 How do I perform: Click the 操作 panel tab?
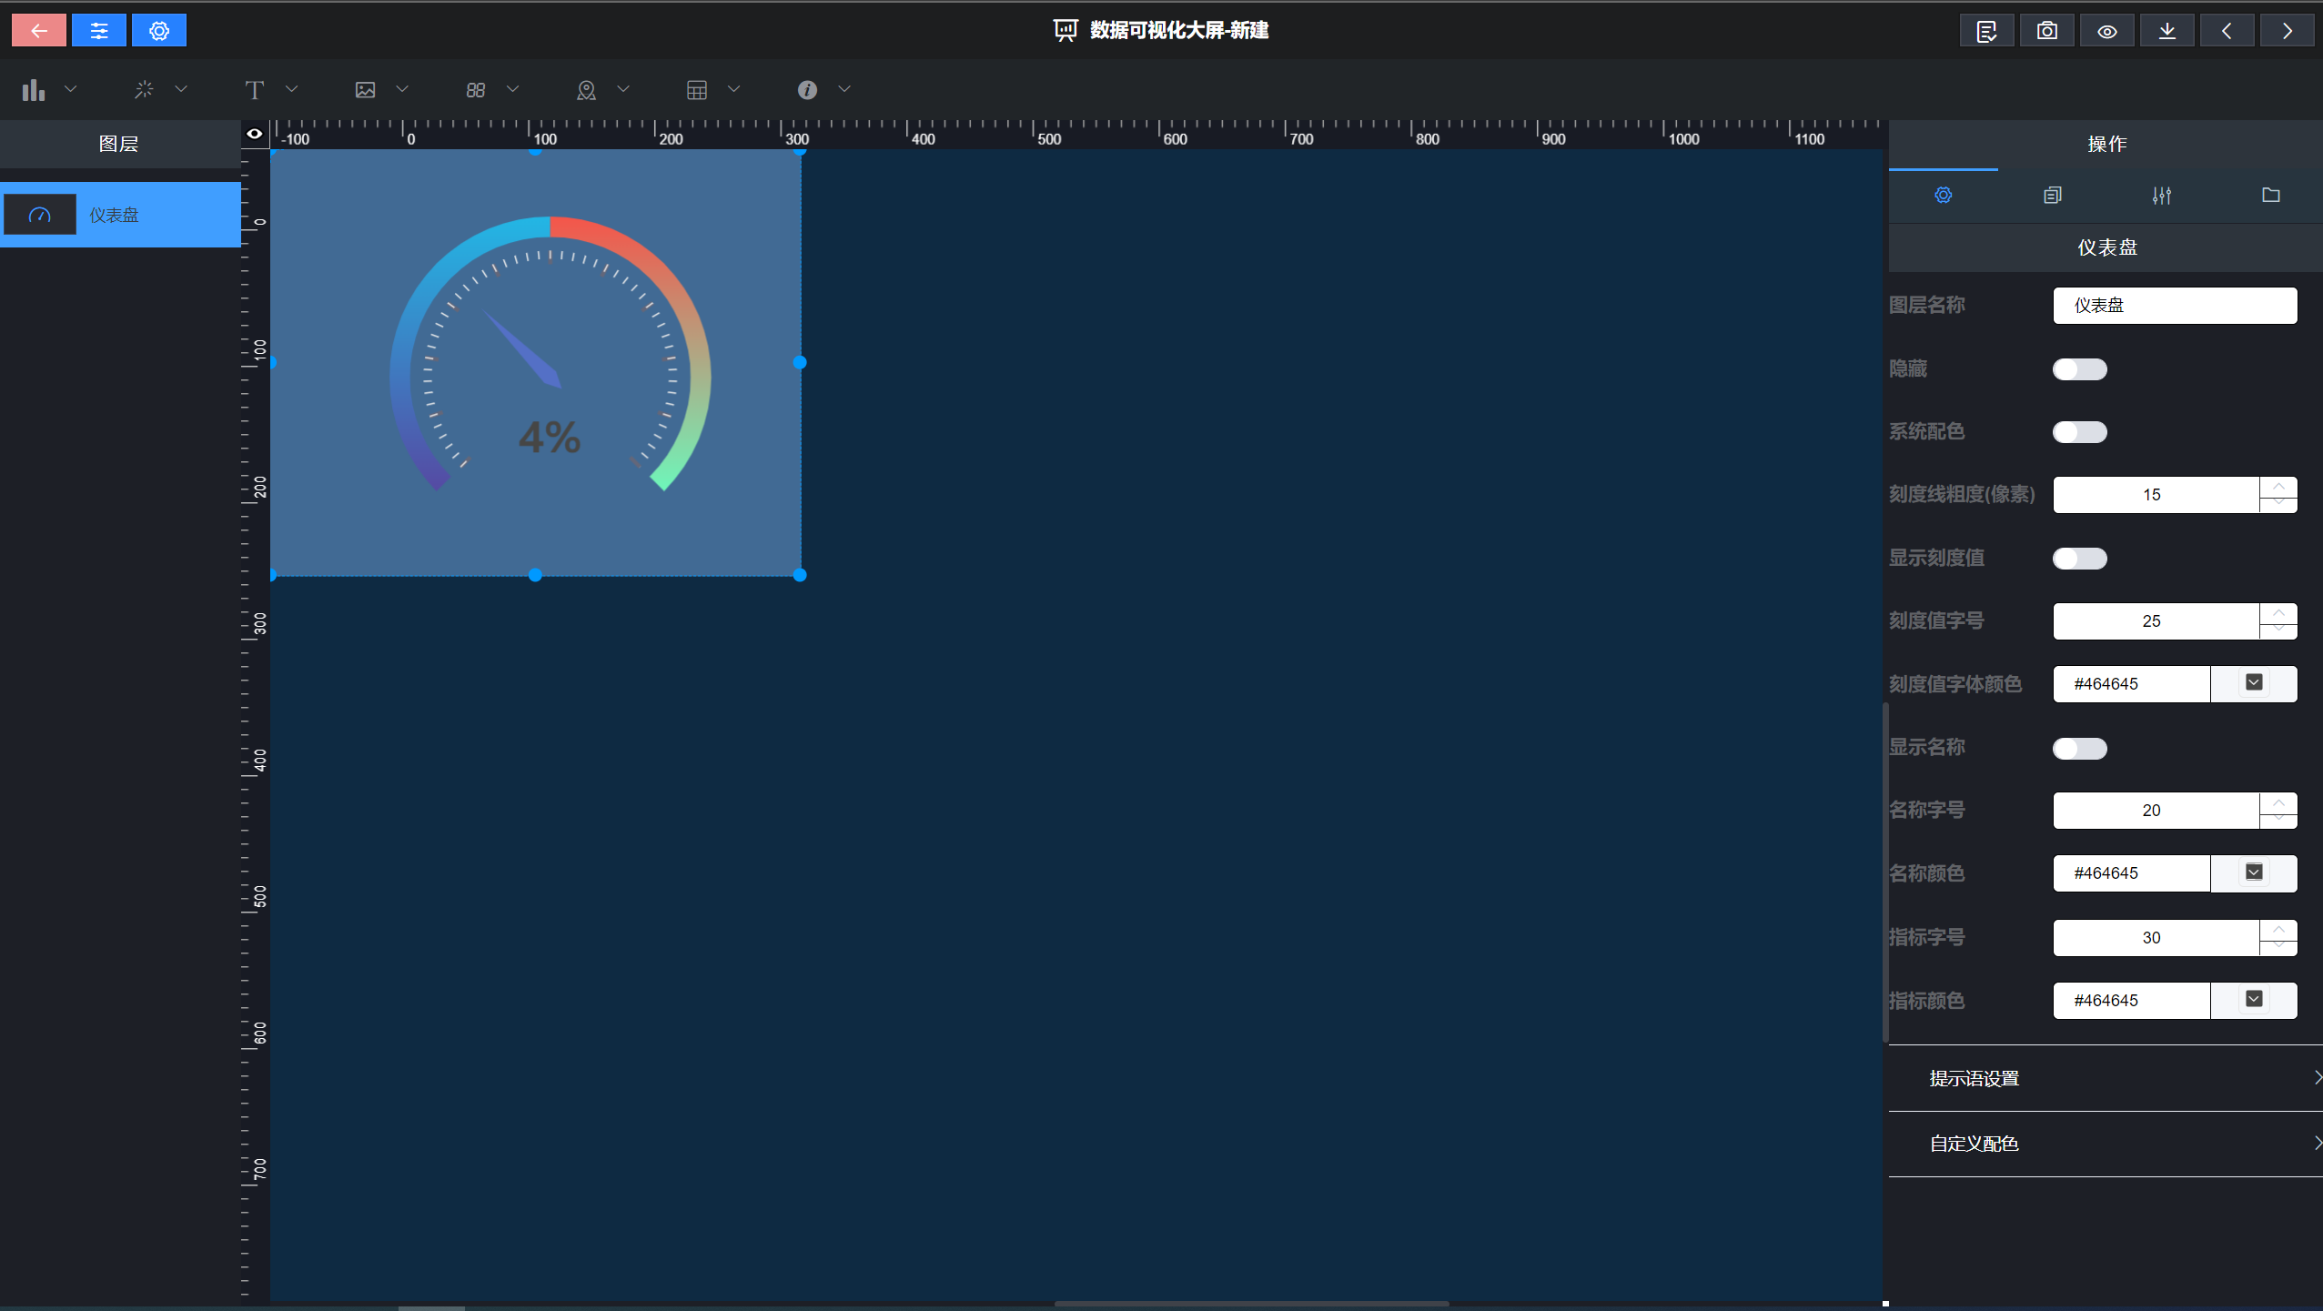(x=2106, y=144)
